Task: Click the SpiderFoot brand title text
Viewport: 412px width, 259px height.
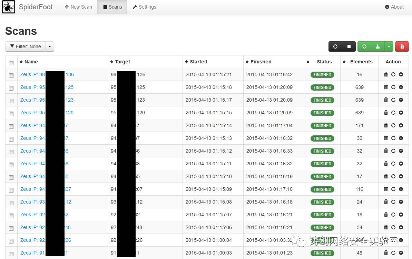Action: pyautogui.click(x=36, y=7)
